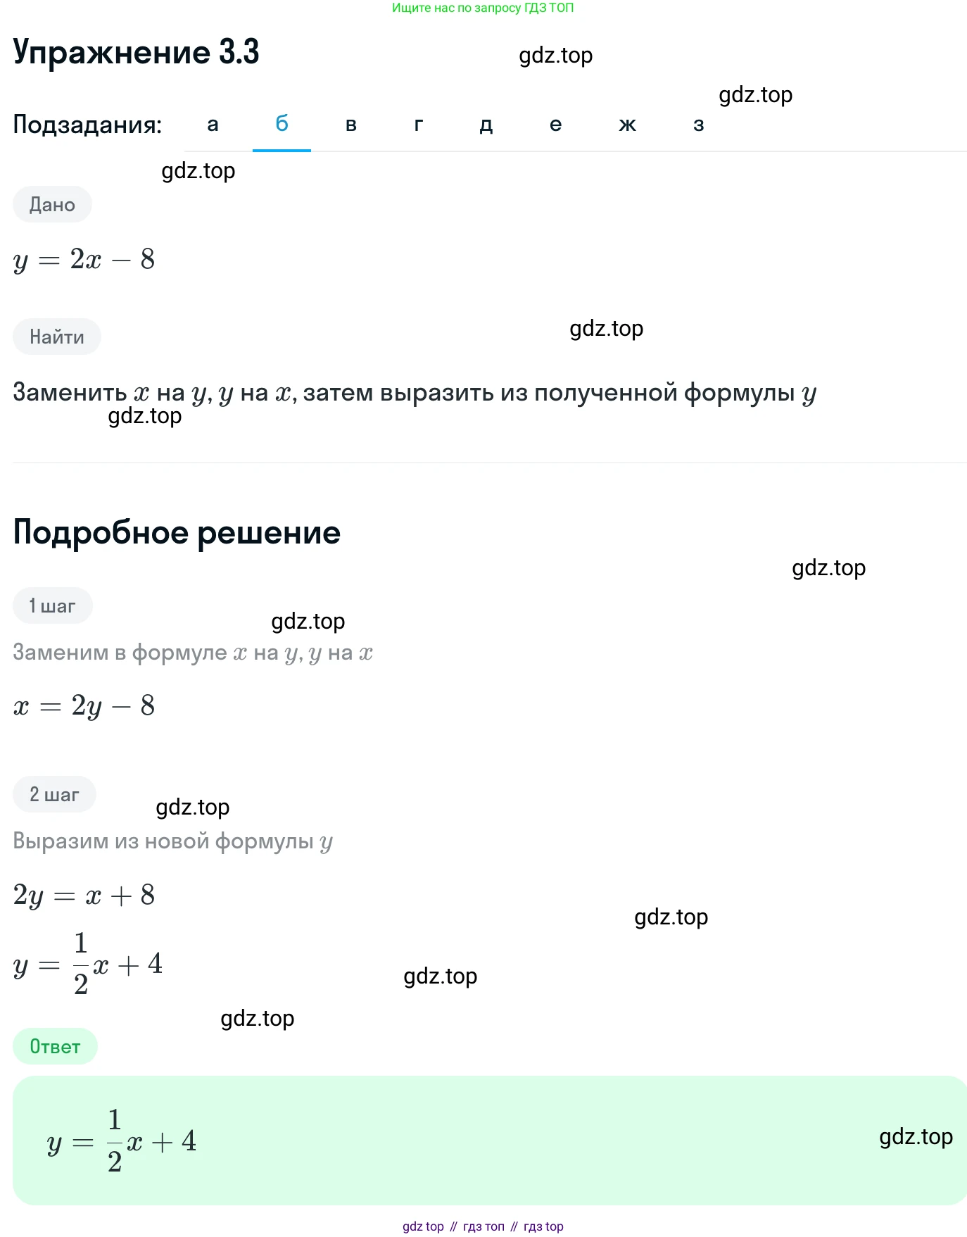Click the Найти label badge
The height and width of the screenshot is (1237, 967).
point(57,337)
